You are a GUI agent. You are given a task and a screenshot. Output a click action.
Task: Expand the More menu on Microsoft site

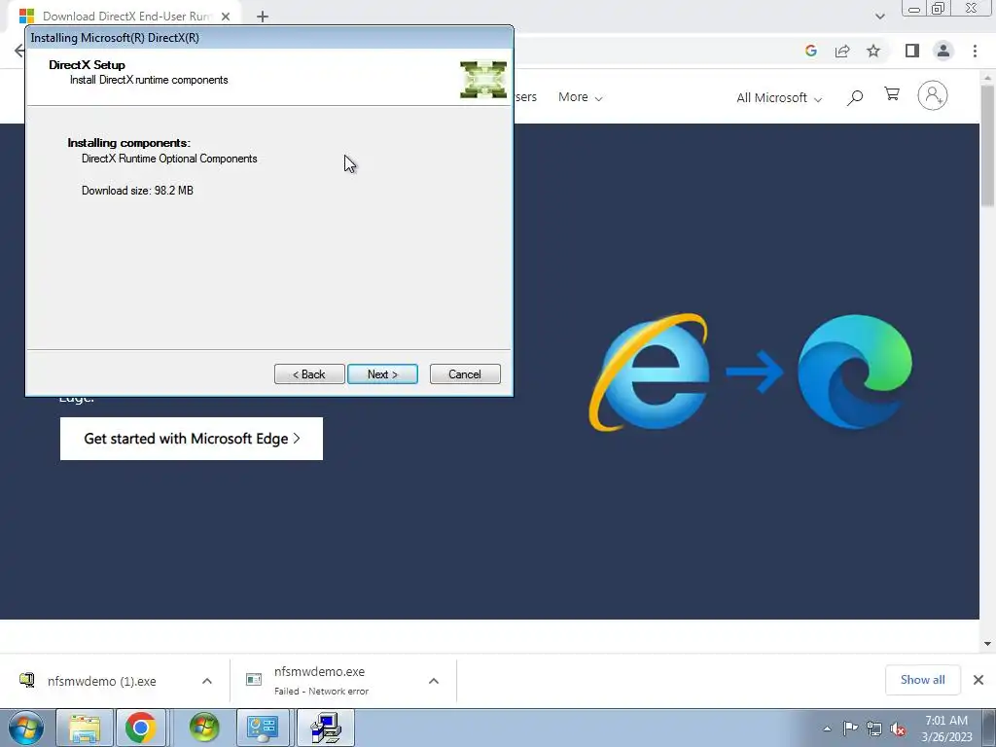click(x=580, y=97)
